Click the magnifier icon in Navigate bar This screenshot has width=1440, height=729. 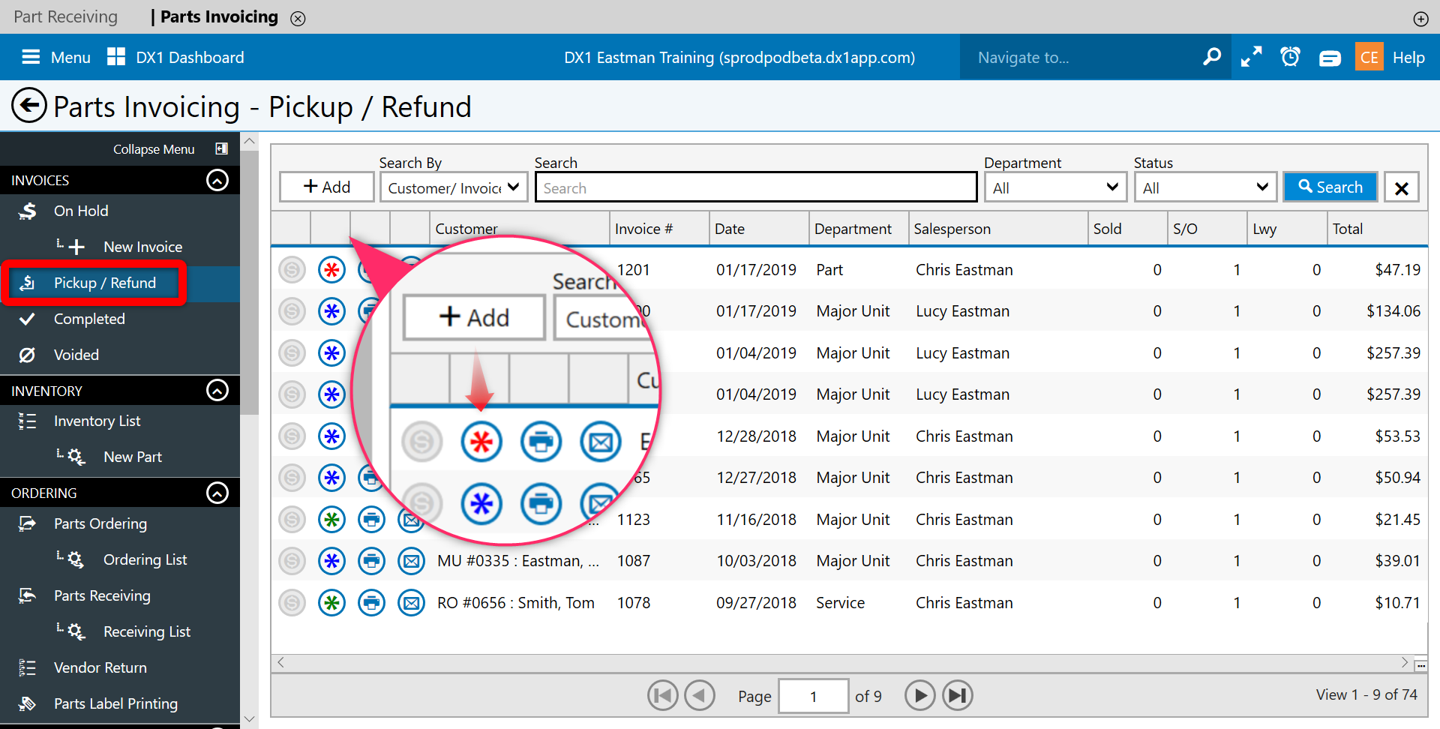1211,57
